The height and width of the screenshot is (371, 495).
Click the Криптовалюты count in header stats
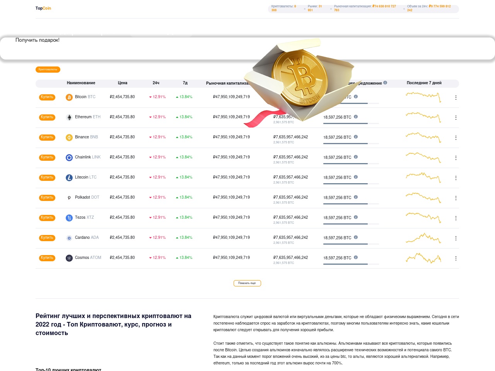[284, 8]
